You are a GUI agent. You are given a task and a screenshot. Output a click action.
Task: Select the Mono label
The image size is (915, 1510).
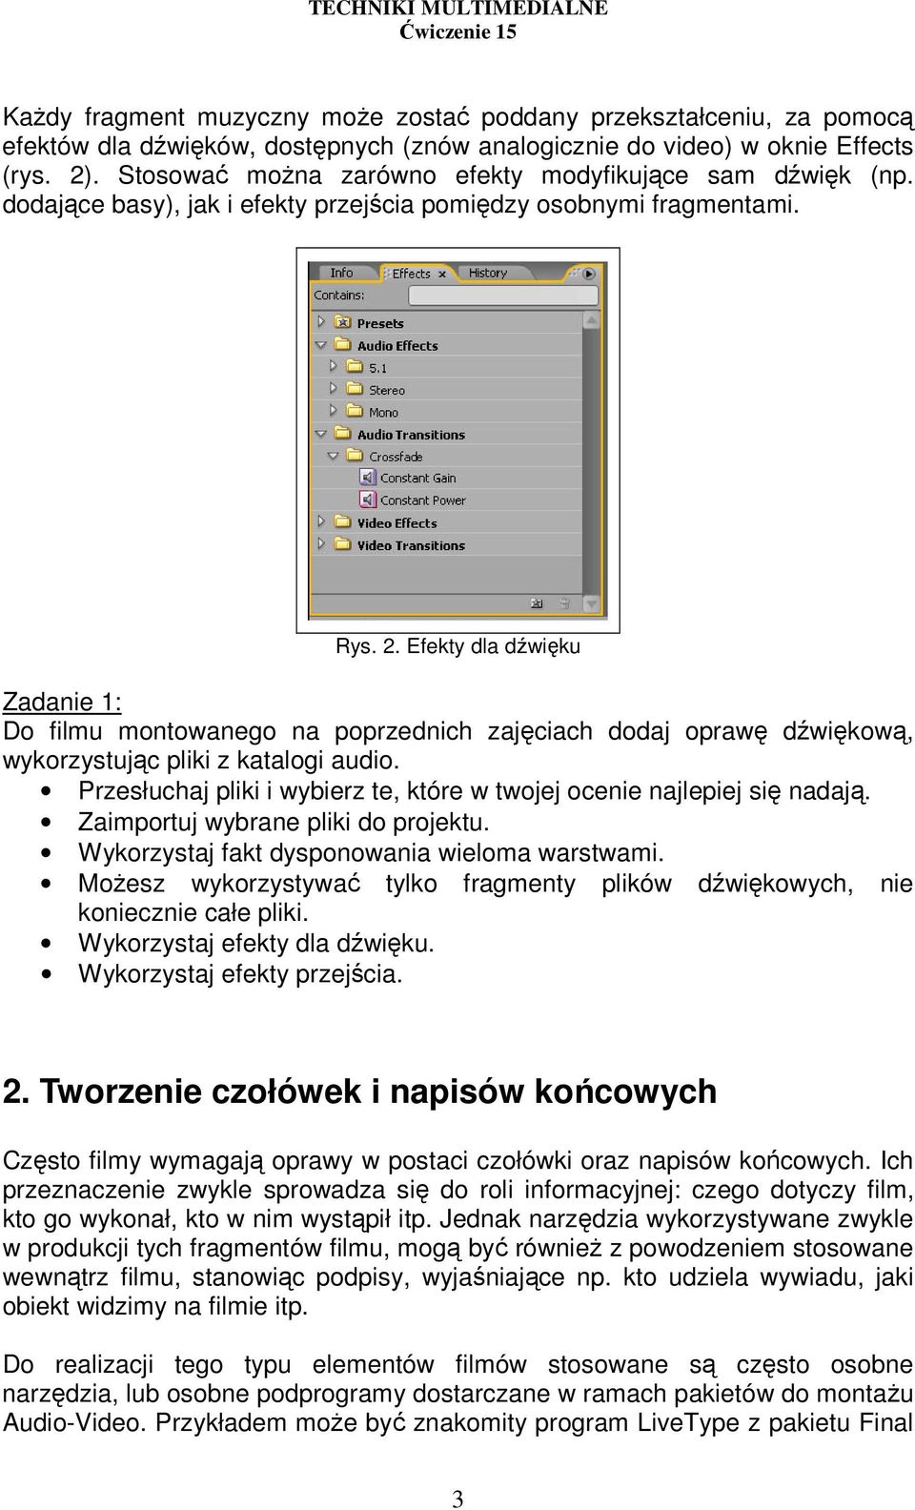tap(383, 413)
